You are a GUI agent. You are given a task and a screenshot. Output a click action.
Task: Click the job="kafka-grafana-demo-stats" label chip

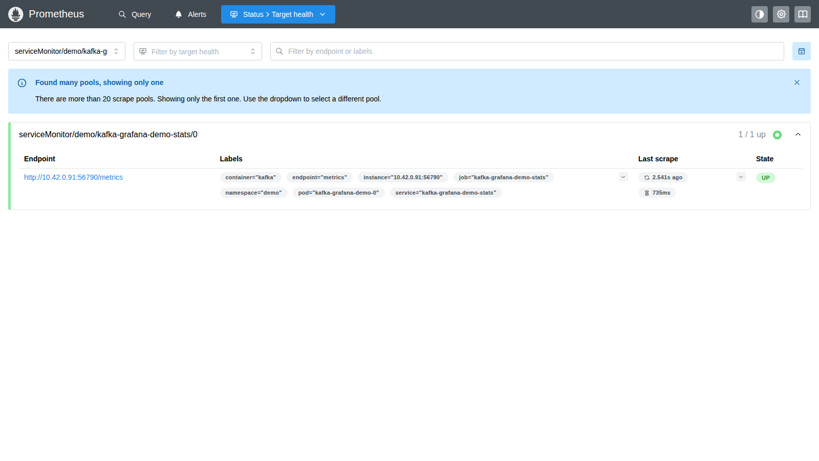click(x=503, y=177)
